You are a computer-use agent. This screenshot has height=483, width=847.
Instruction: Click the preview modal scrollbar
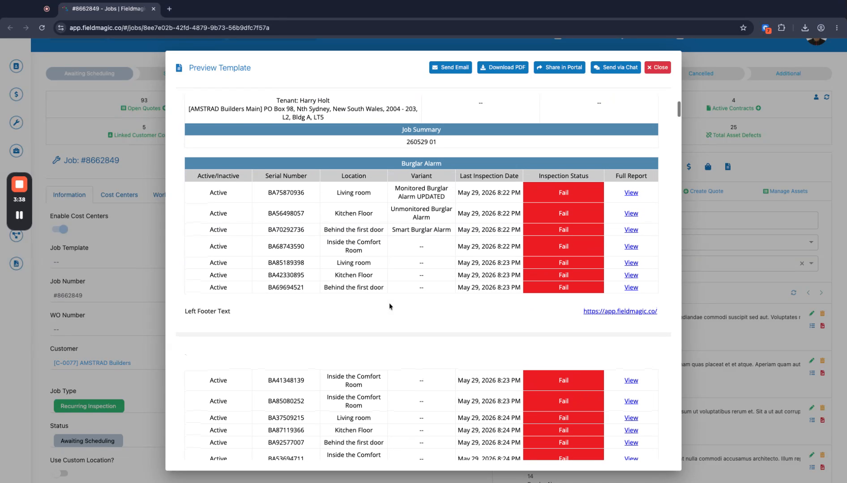point(679,109)
